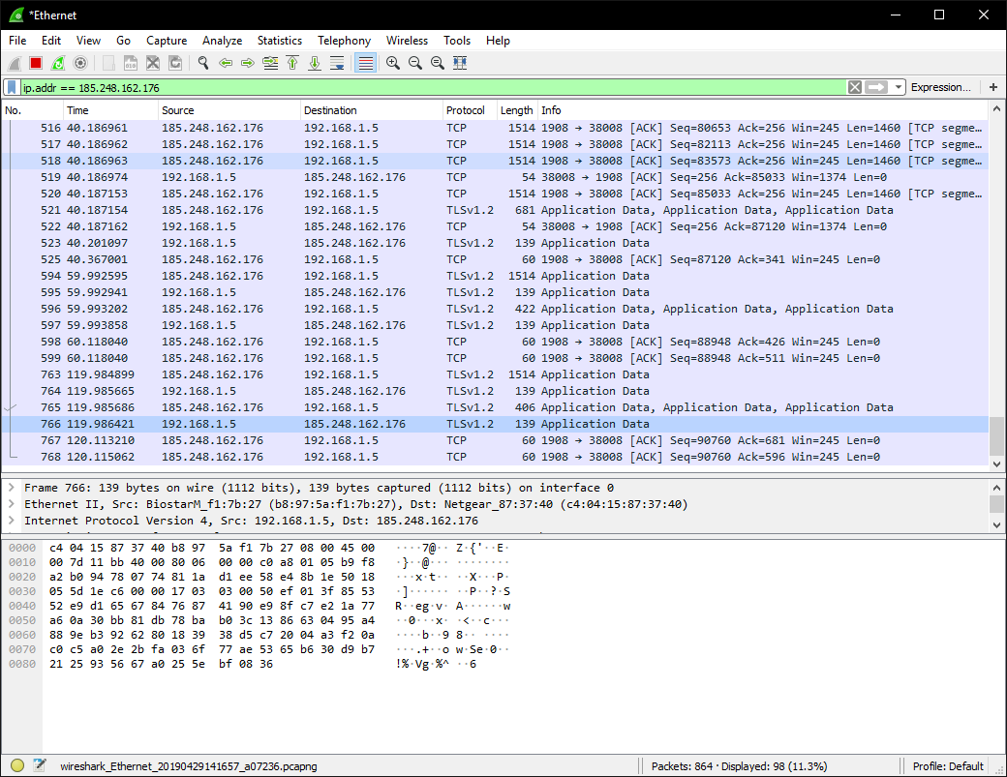Open the Telephony menu

coord(344,41)
